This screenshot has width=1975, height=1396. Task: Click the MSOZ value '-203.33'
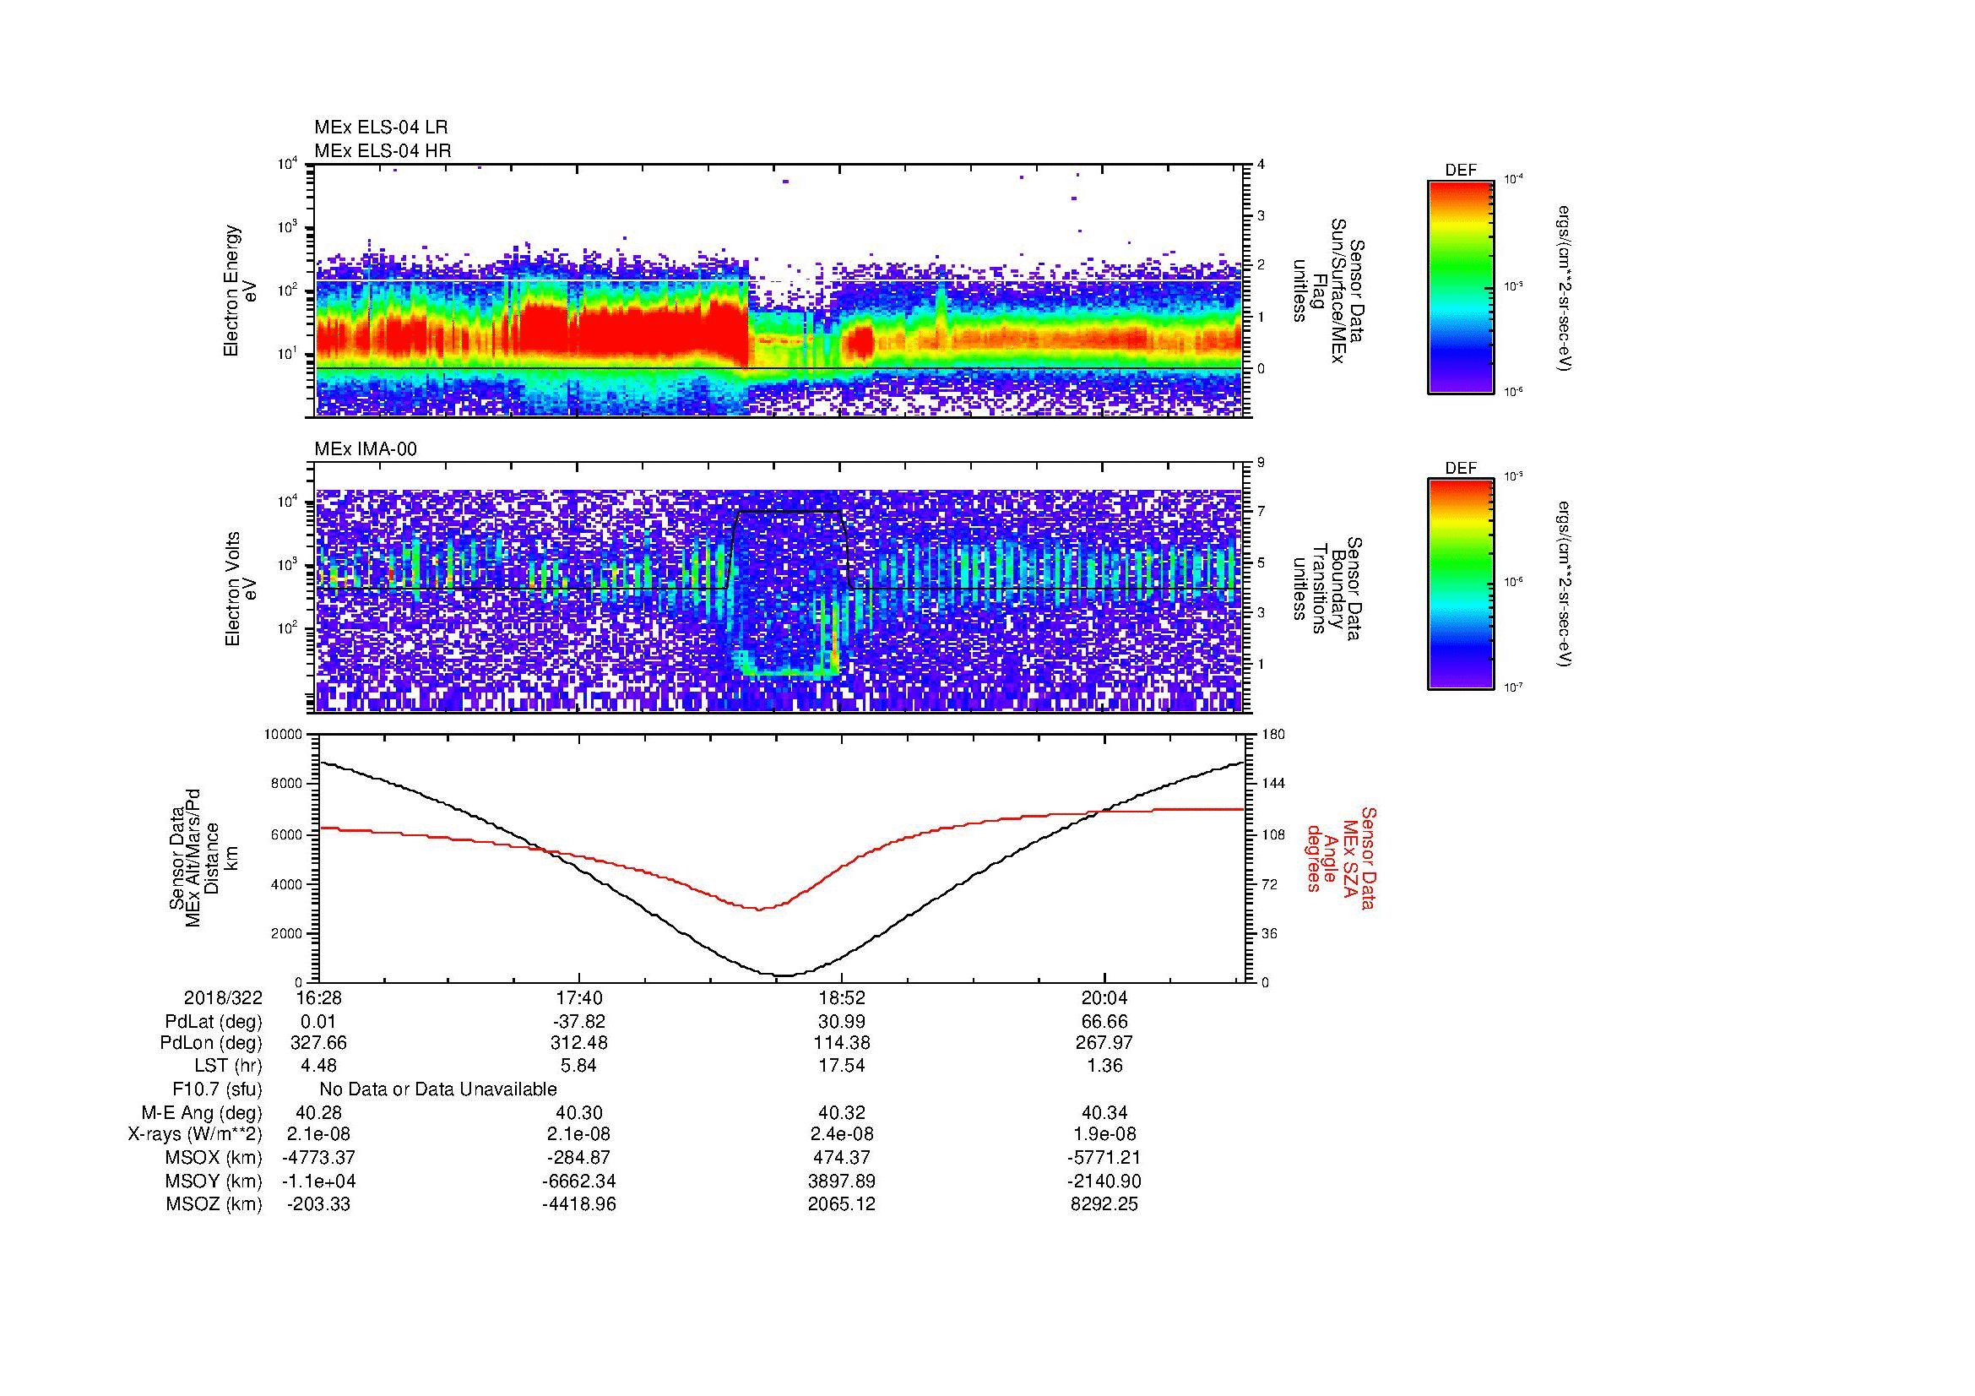[318, 1204]
